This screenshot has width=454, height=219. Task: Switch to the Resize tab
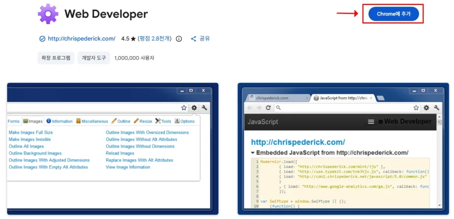pyautogui.click(x=143, y=121)
